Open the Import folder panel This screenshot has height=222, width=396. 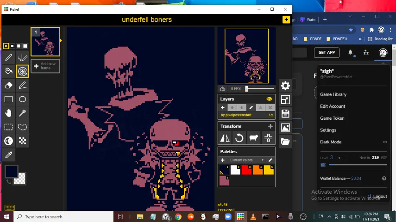point(285,142)
